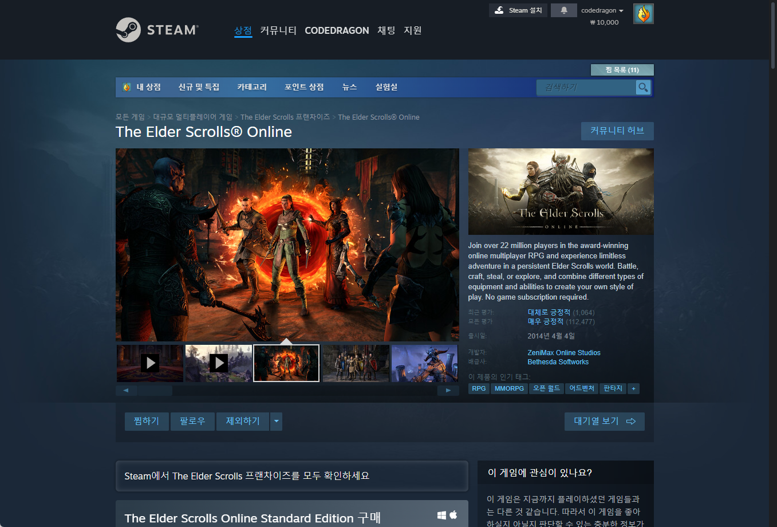Click the 찜하기 wishlist button
This screenshot has height=527, width=777.
pyautogui.click(x=147, y=422)
